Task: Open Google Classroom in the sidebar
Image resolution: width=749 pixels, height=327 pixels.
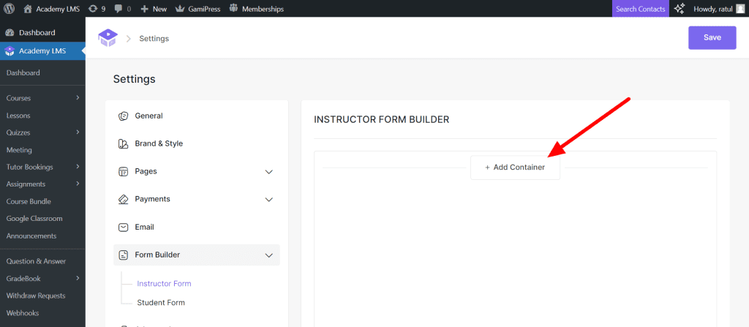Action: coord(34,219)
